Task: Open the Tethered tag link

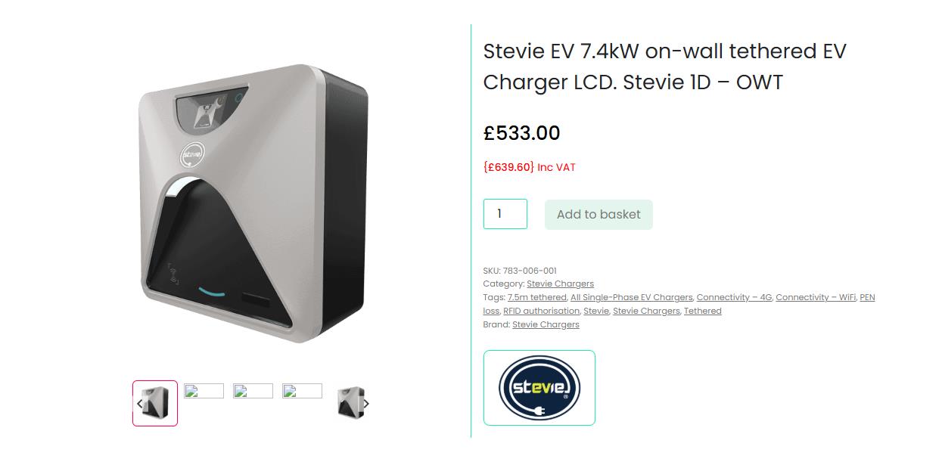Action: 702,311
